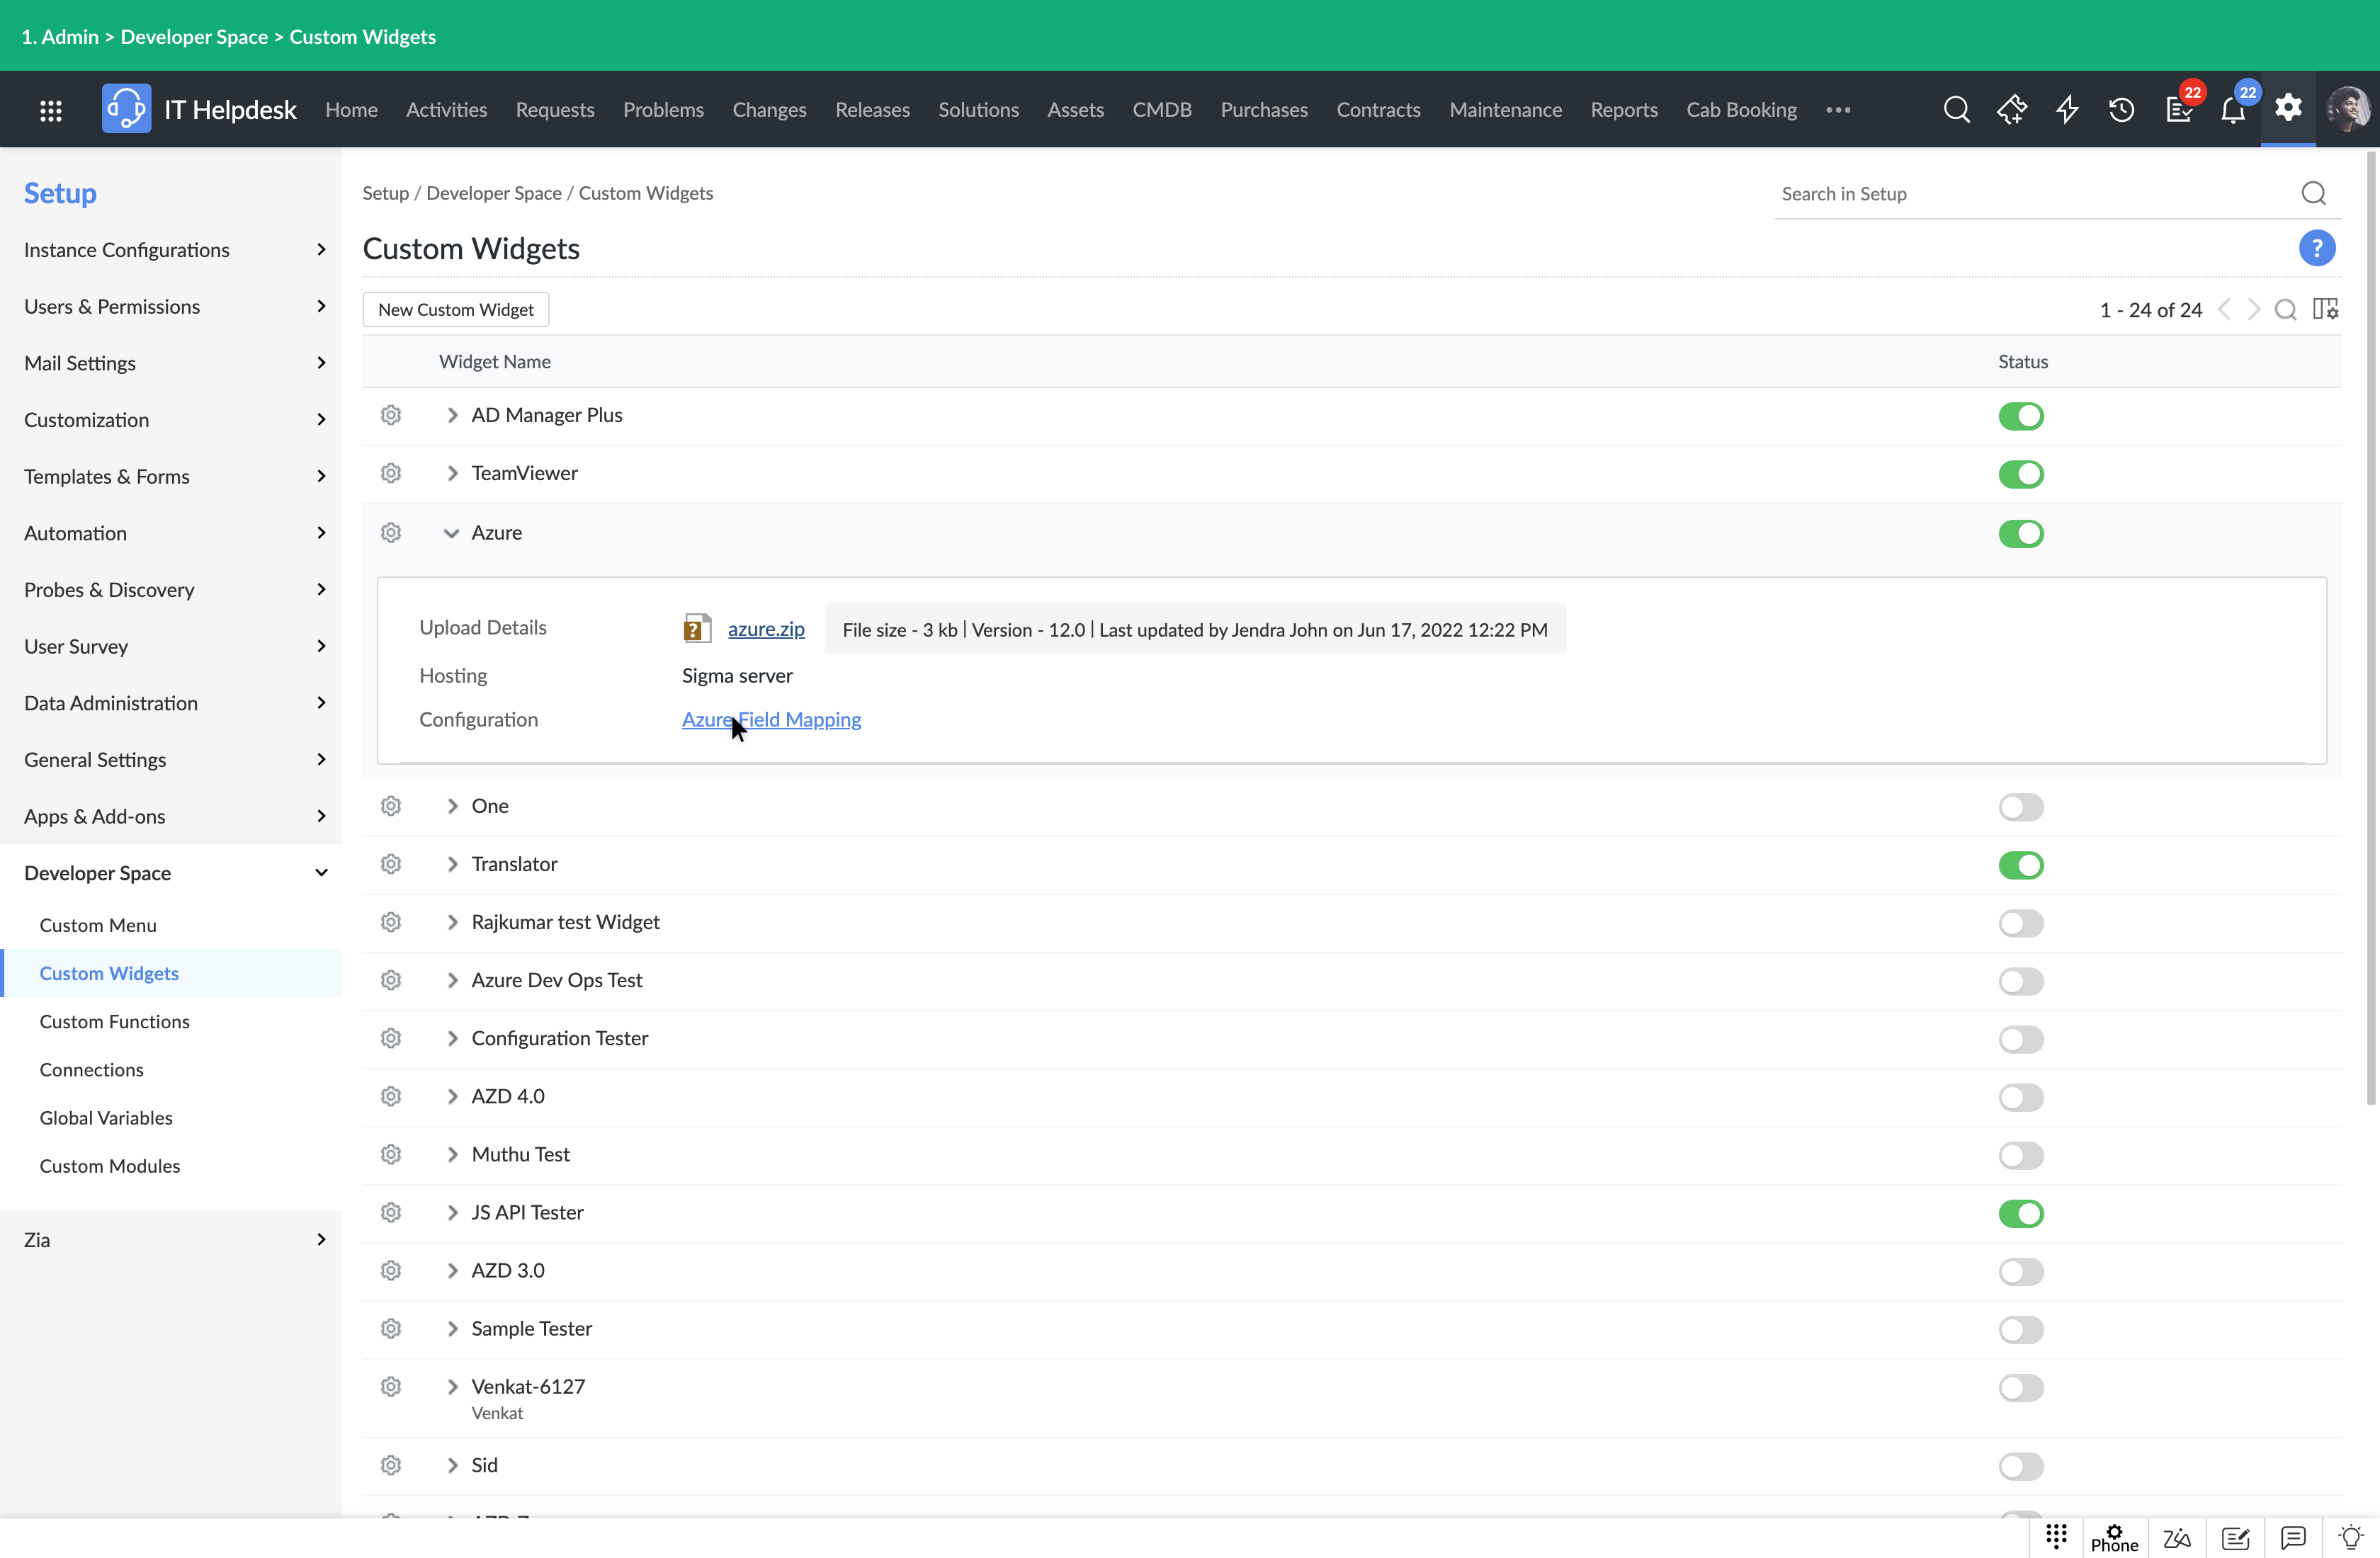The height and width of the screenshot is (1558, 2380).
Task: Click the blue help question icon
Action: pos(2316,248)
